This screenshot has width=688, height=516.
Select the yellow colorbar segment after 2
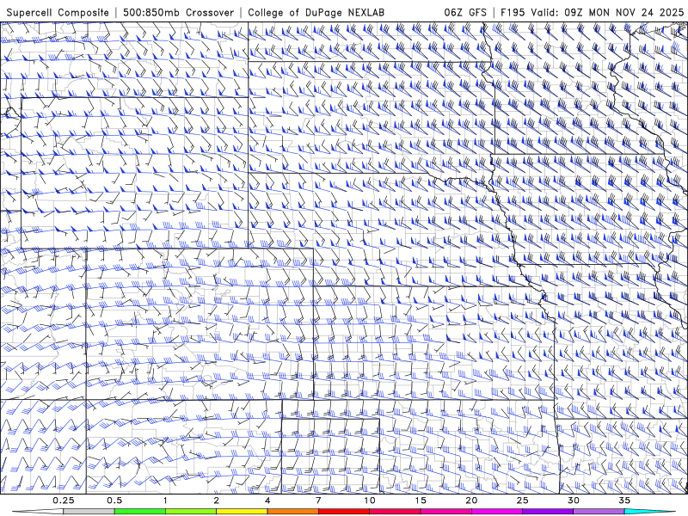242,512
